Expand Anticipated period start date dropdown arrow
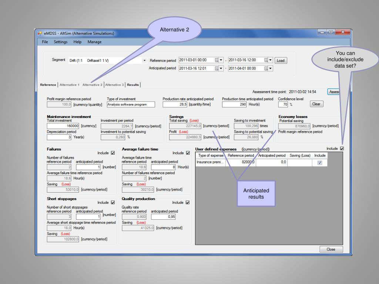This screenshot has height=284, width=379. pyautogui.click(x=221, y=68)
